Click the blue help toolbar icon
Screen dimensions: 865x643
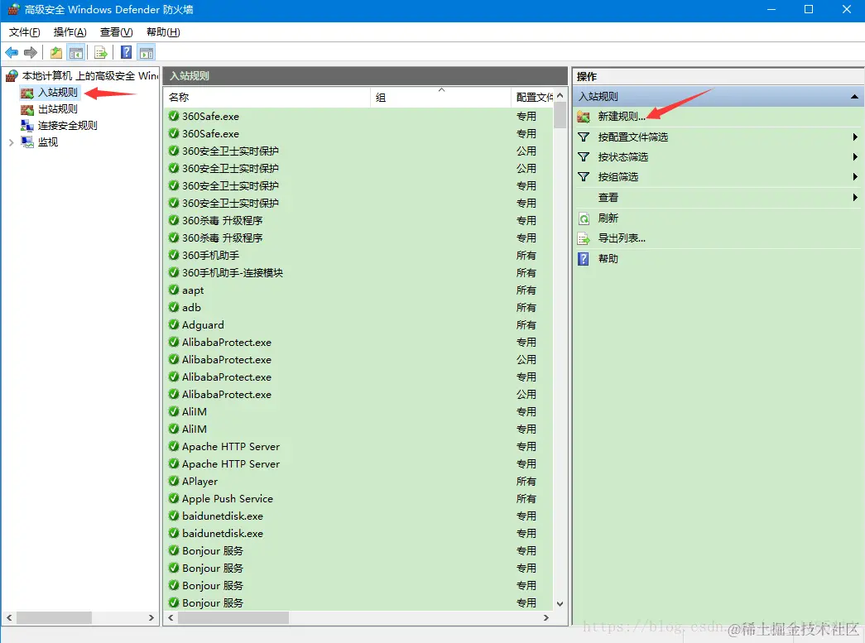(x=127, y=52)
